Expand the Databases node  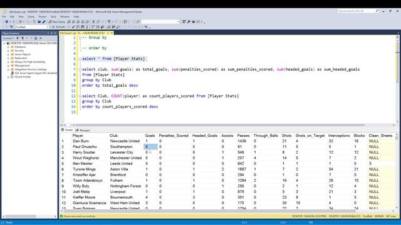(8, 47)
